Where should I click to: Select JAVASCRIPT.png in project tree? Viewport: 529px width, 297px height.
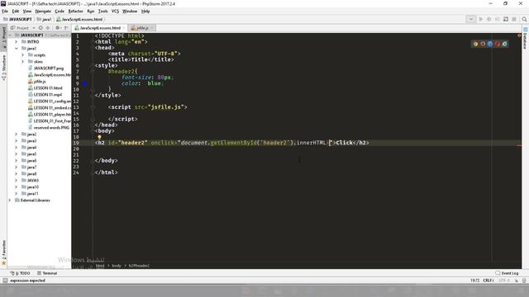click(48, 68)
